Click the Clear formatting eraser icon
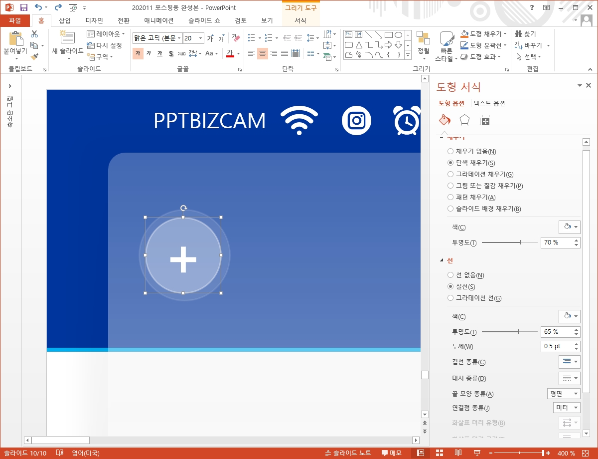The height and width of the screenshot is (459, 598). point(236,38)
